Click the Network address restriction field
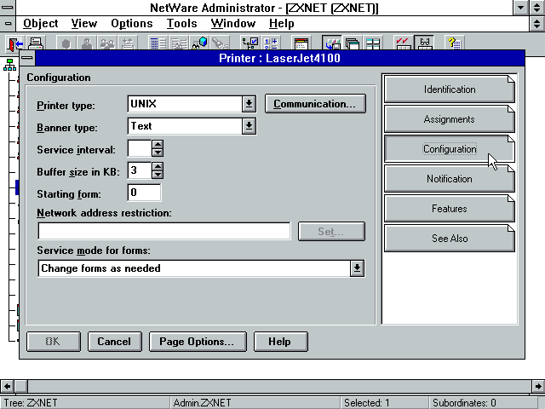545x409 pixels. pos(164,231)
